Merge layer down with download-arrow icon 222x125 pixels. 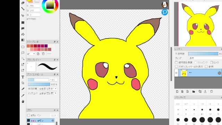[x=205, y=92]
